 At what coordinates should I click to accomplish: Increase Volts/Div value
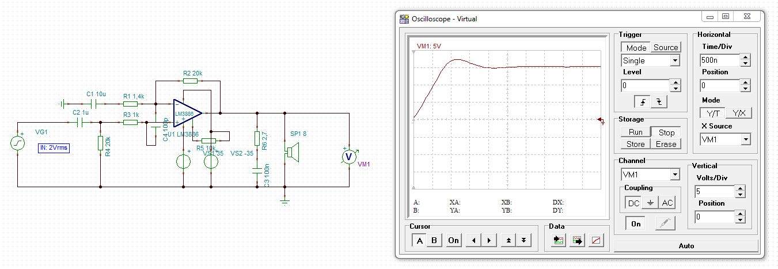point(741,188)
